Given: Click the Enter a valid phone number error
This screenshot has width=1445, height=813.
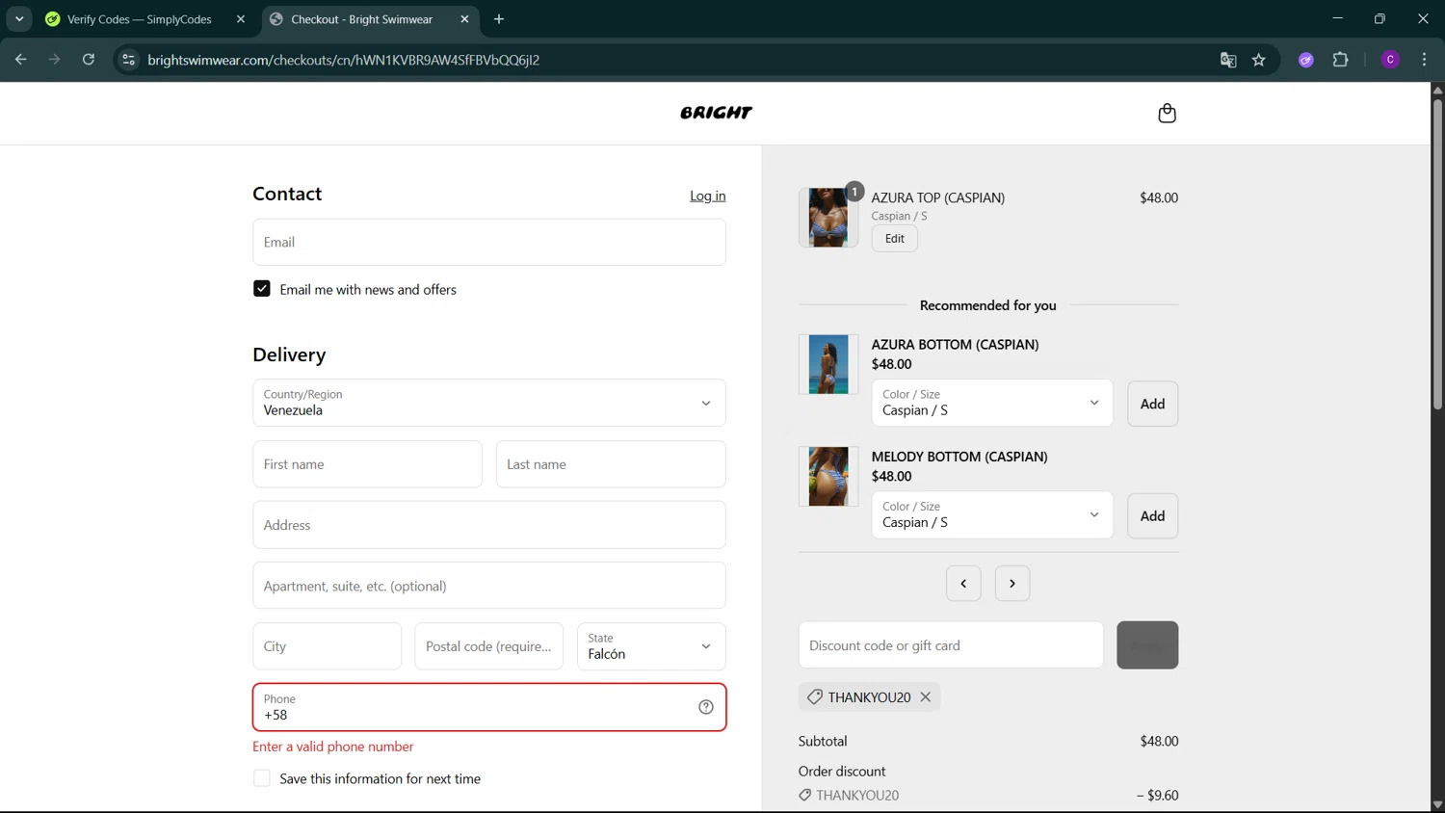Looking at the screenshot, I should (x=333, y=747).
